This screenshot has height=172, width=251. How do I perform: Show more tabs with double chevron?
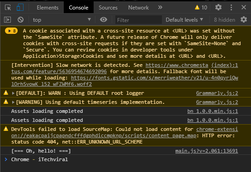tap(160, 7)
